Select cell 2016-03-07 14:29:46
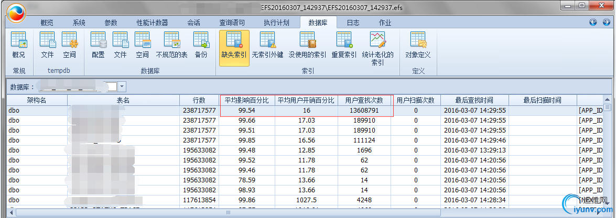 coord(474,140)
